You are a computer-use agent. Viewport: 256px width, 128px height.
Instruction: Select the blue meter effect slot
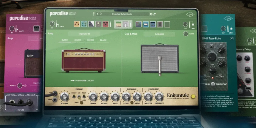pos(146,24)
